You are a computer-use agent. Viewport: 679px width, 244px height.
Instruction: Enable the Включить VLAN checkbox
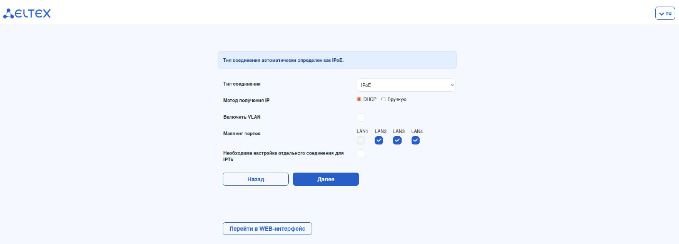pos(361,117)
